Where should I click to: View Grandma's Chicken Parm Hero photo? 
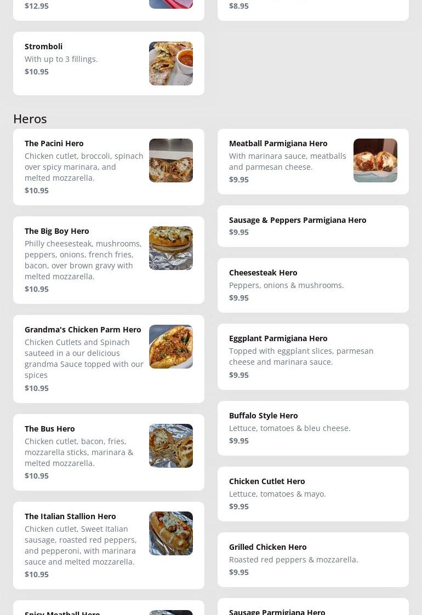(x=170, y=347)
